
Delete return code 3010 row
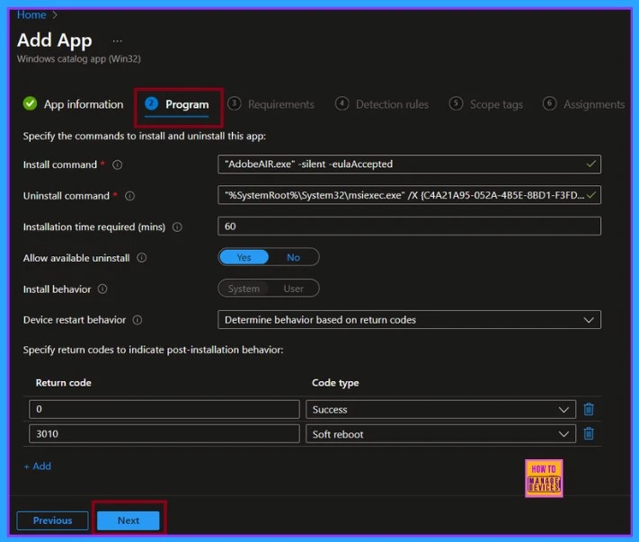(x=589, y=433)
